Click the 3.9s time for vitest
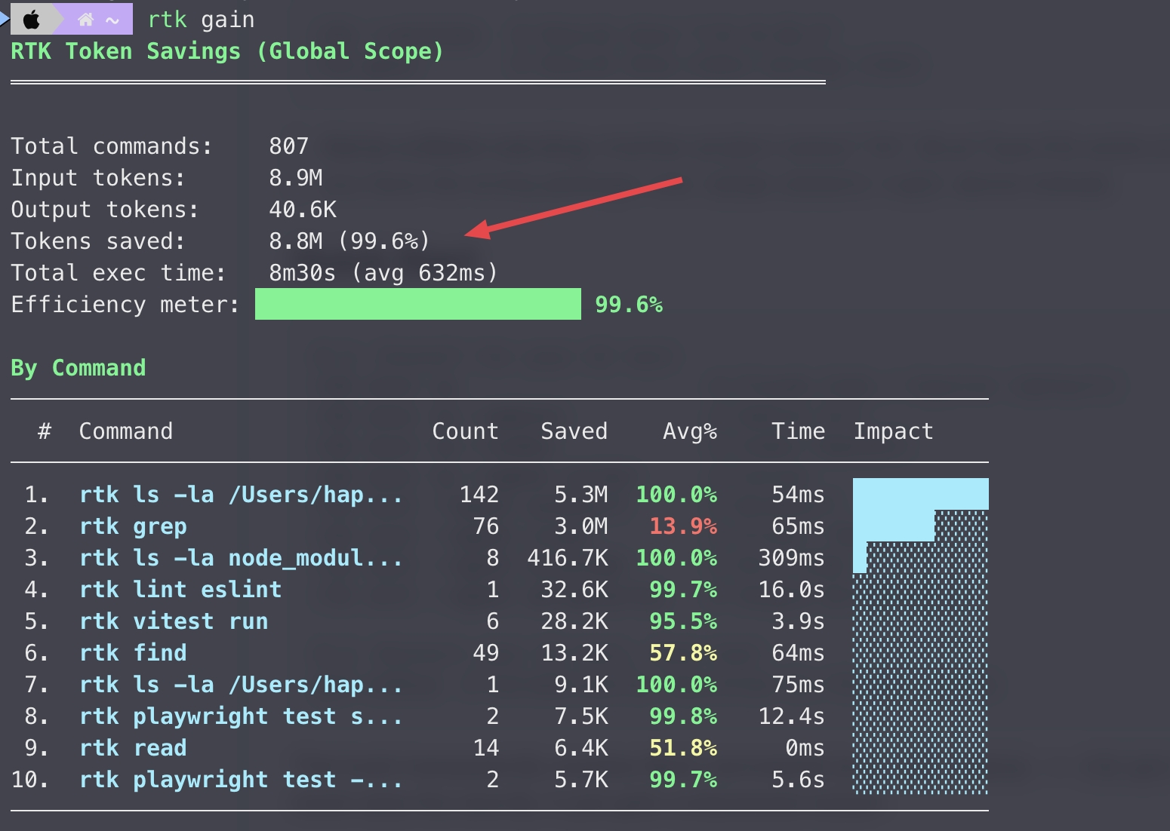 (798, 621)
